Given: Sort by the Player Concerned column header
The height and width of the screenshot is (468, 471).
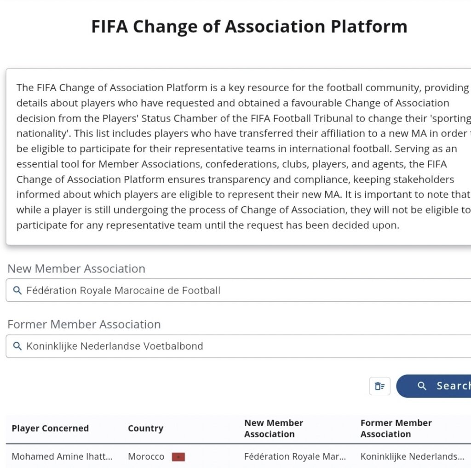Looking at the screenshot, I should coord(50,428).
